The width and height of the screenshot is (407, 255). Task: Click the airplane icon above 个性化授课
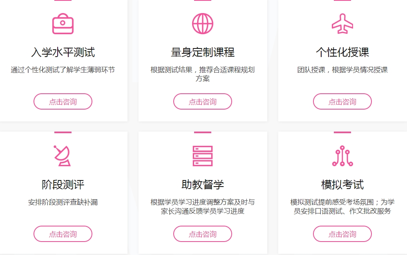coord(342,24)
